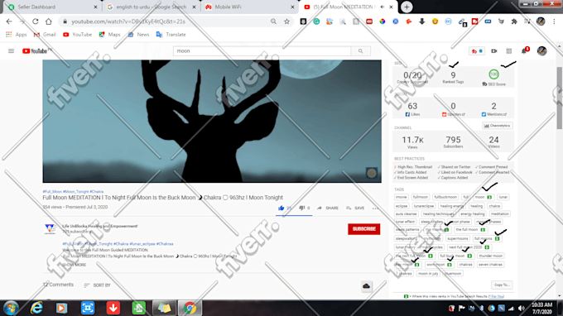Open the Chrome three-dot menu
This screenshot has width=563, height=316.
coord(555,22)
